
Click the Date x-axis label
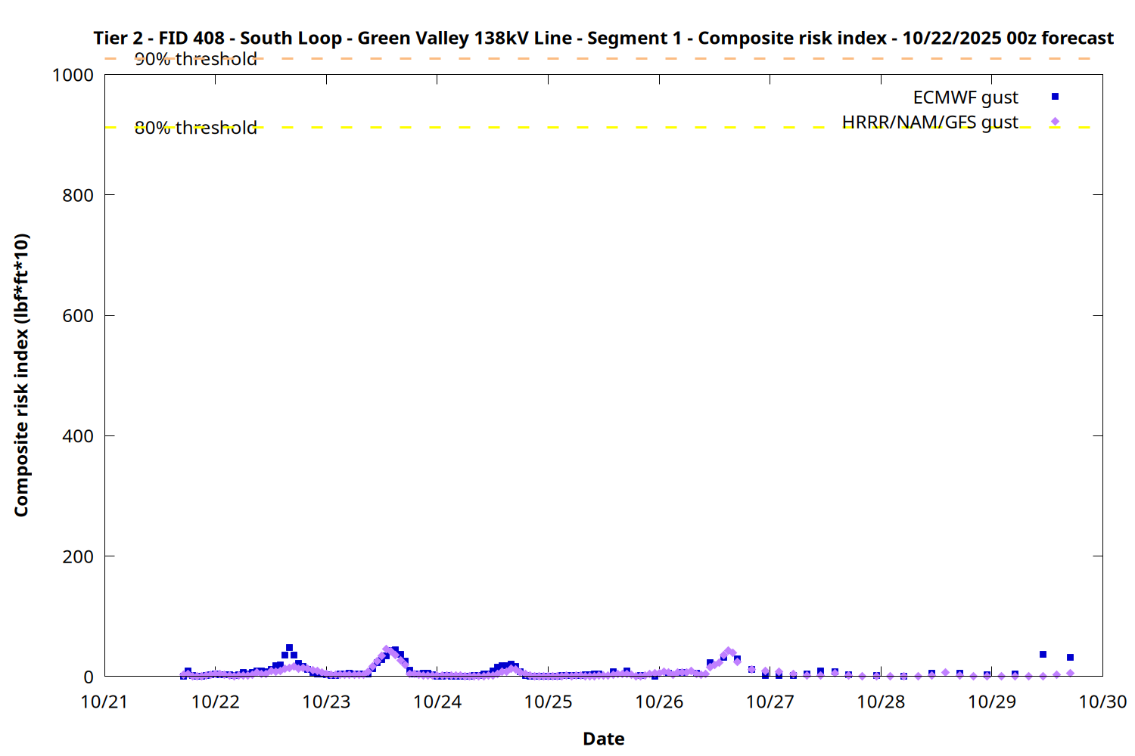tap(603, 739)
